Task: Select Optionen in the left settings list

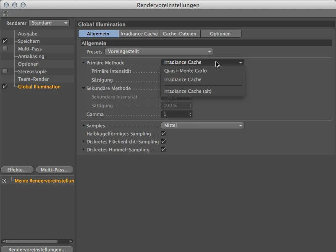Action: coord(28,64)
